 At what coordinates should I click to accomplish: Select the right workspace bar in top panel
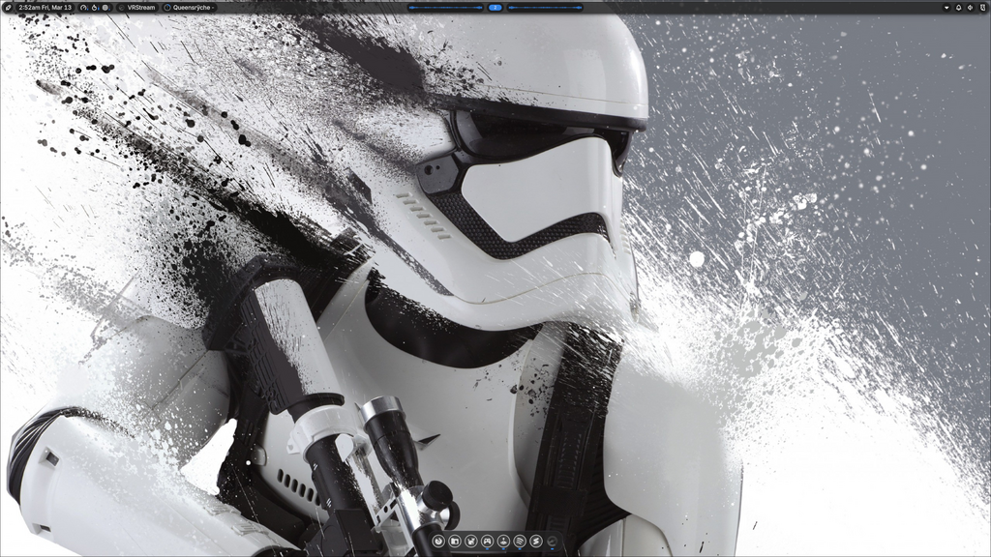pyautogui.click(x=545, y=8)
